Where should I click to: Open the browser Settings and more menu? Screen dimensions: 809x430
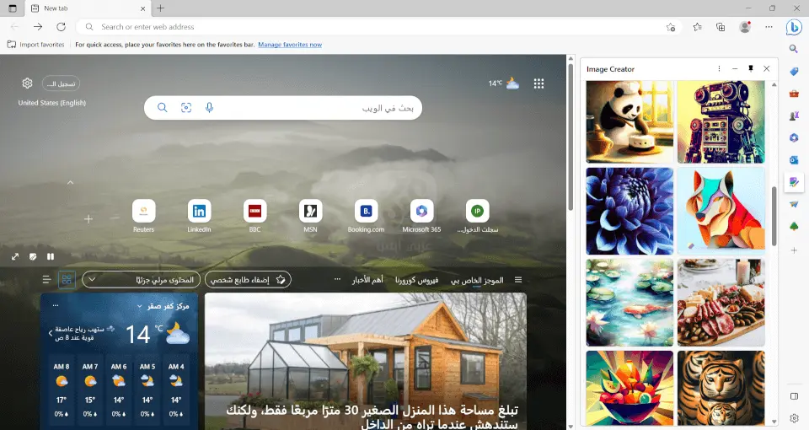point(769,27)
